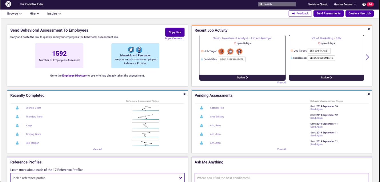Open VP of Marketing - GSN job
380x182 pixels.
326,38
